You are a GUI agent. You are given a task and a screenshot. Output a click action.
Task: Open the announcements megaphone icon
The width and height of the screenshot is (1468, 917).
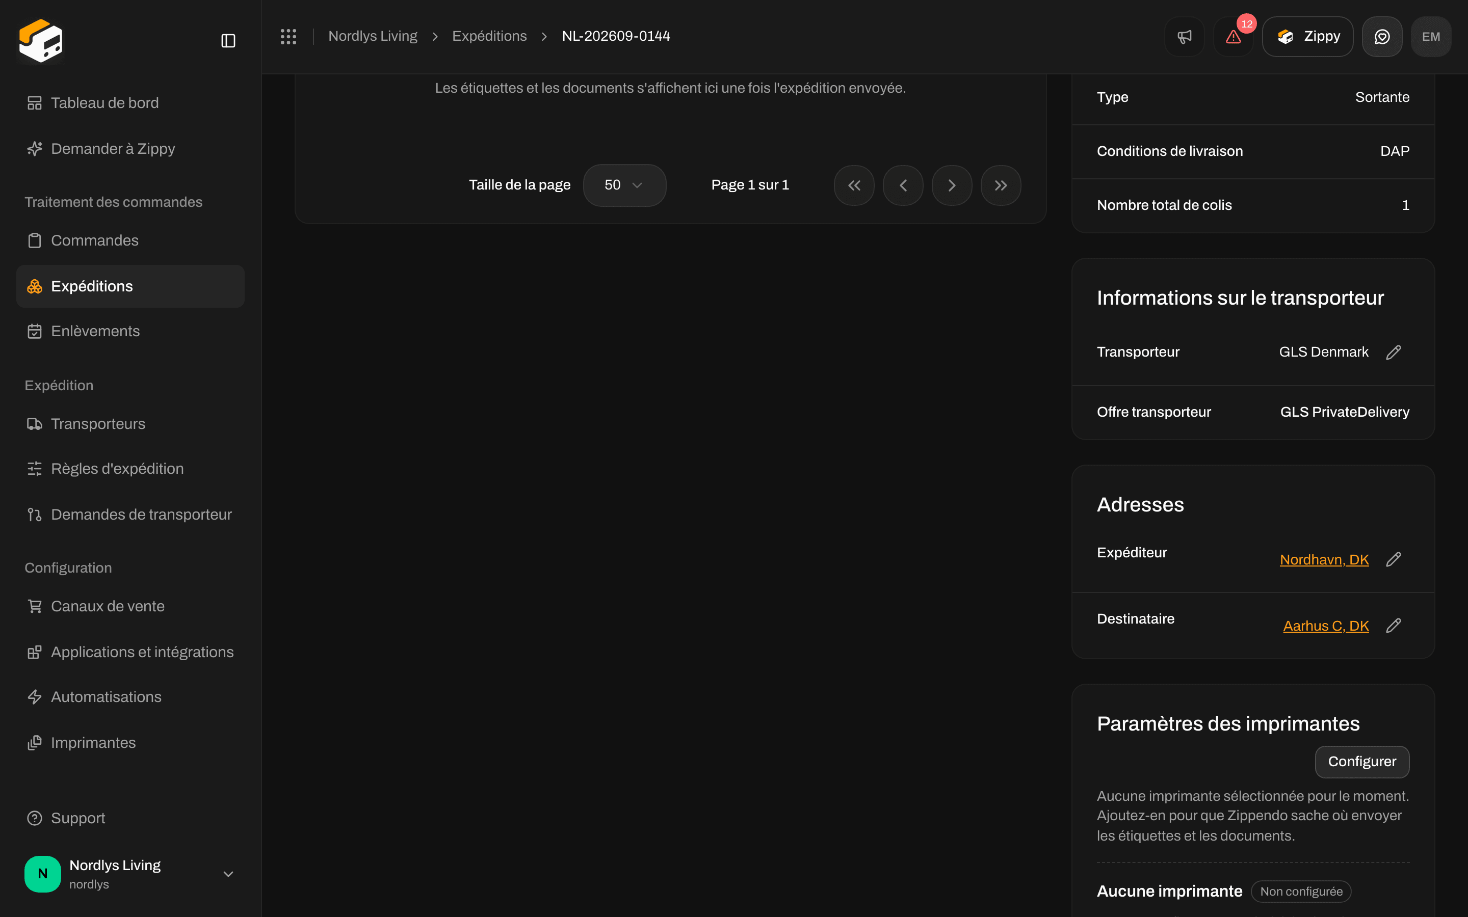[1184, 36]
